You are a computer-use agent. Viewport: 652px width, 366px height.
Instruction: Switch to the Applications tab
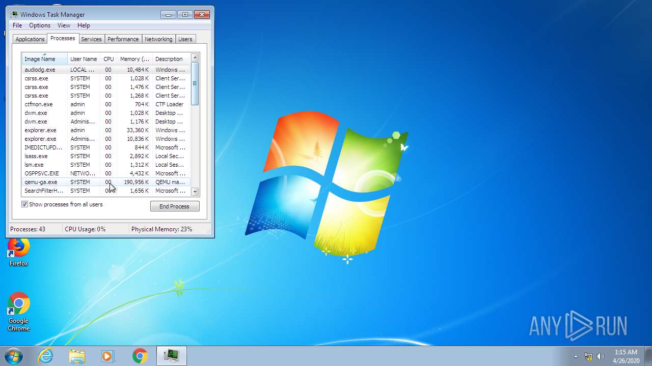coord(30,39)
